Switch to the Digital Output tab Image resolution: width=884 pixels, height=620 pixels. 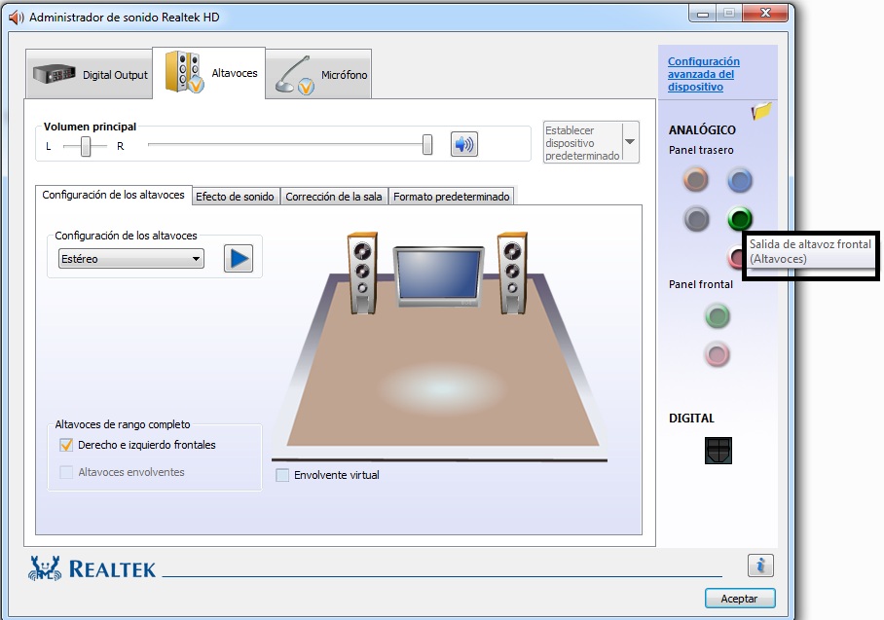pos(89,74)
